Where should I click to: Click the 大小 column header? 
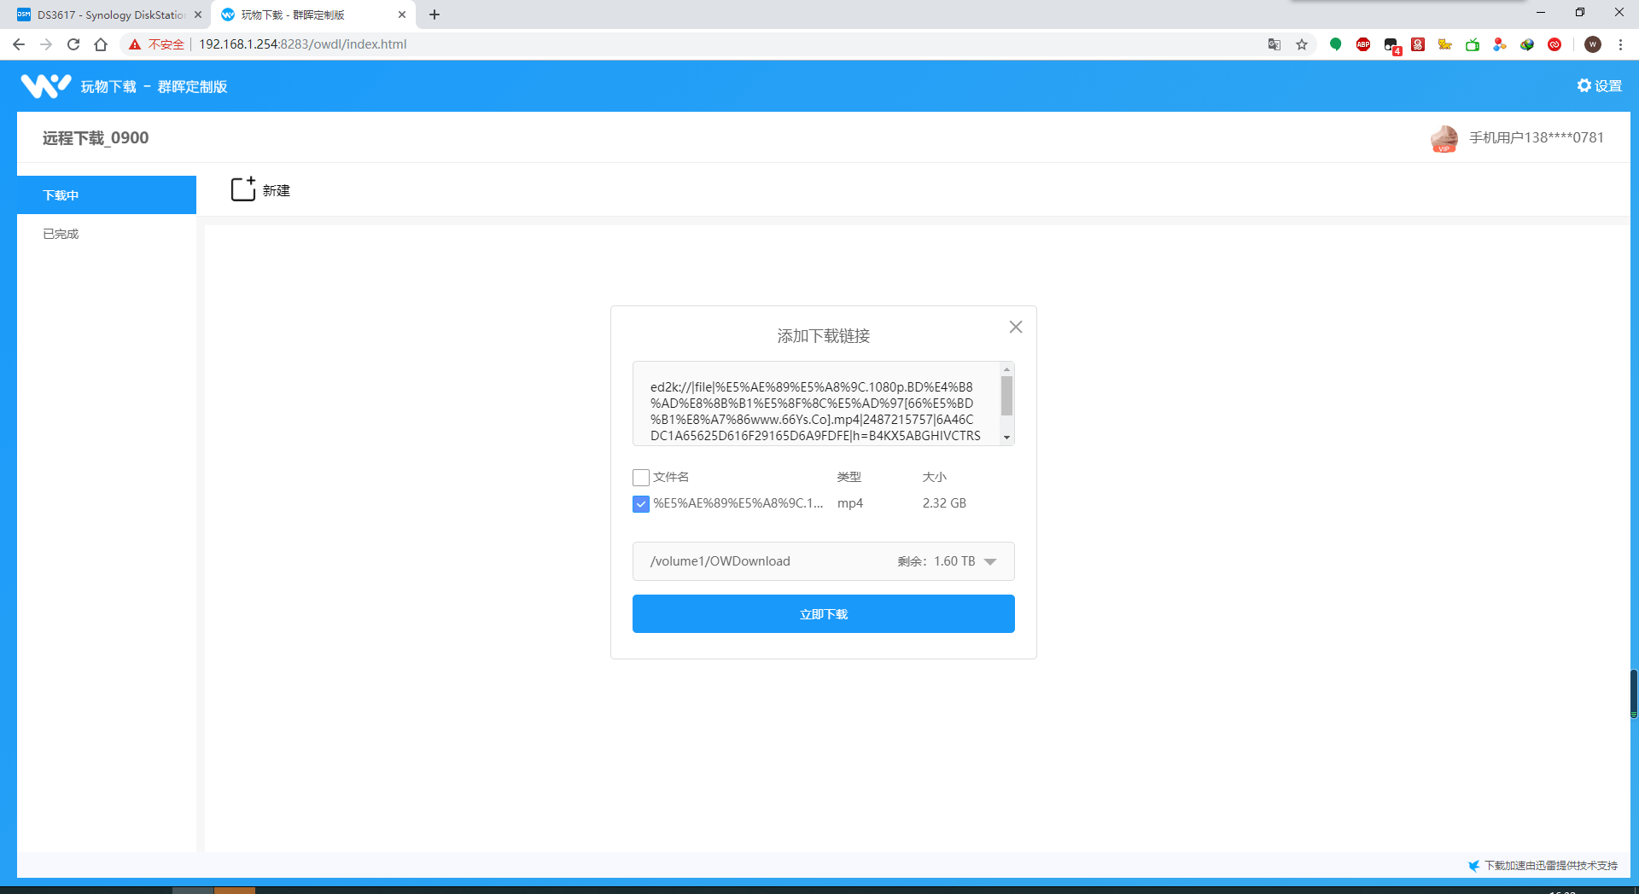pos(935,478)
